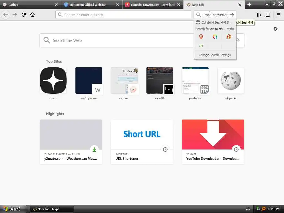Close the New Tab tab
This screenshot has height=213, width=284.
[240, 5]
